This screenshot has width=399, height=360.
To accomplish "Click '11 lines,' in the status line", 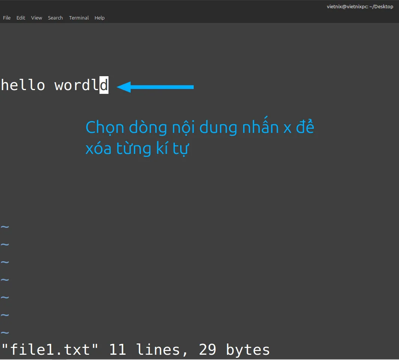I will pos(148,349).
